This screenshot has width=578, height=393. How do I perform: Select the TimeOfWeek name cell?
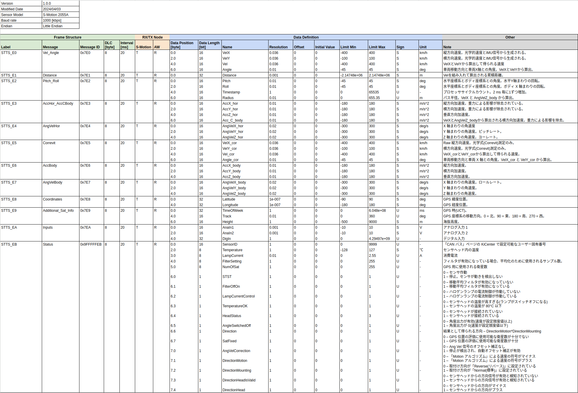click(x=245, y=211)
